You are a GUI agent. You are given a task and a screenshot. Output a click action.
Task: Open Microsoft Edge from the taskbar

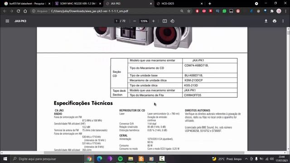pos(100,159)
